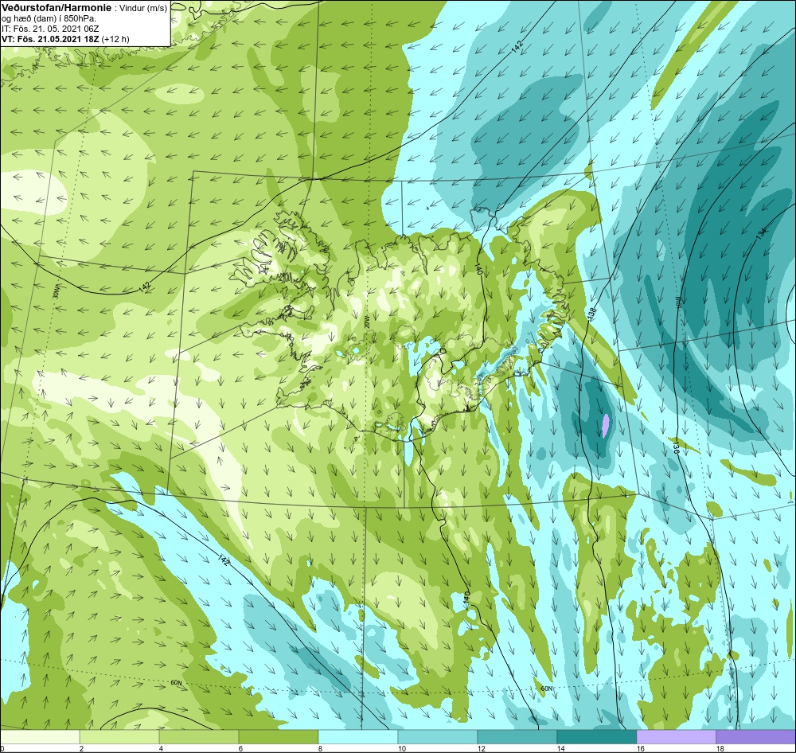The image size is (796, 753).
Task: Click the 'IT: Fös. 21. 05. 2021 06Z' line
Action: [x=50, y=29]
